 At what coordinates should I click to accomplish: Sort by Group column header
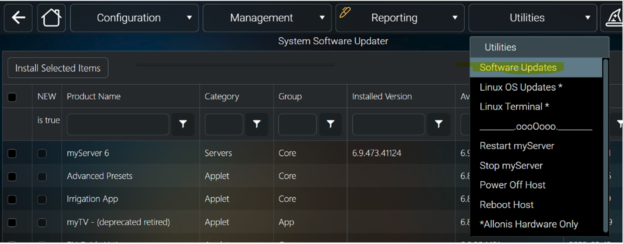click(x=290, y=96)
